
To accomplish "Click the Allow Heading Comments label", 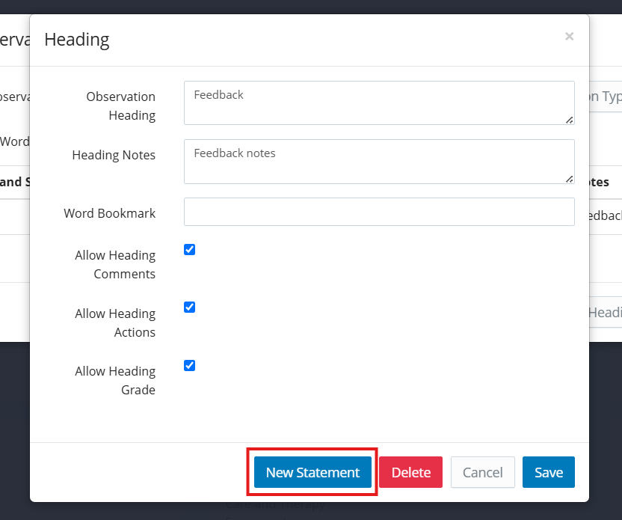I will pos(115,264).
